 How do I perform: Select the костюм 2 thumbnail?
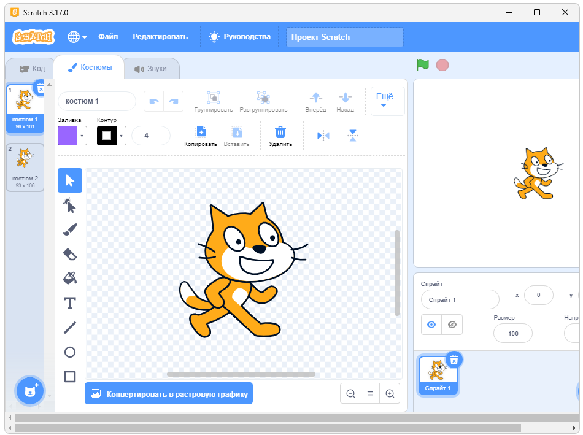pos(25,167)
